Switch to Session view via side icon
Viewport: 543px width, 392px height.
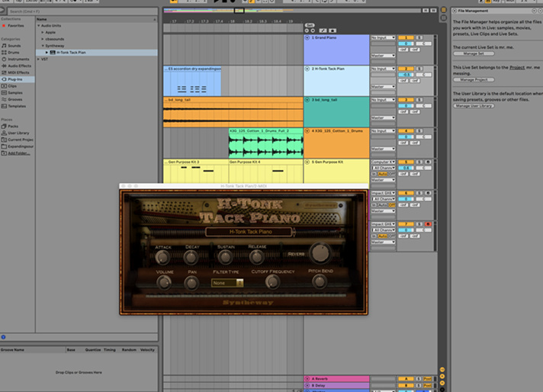pos(443,18)
